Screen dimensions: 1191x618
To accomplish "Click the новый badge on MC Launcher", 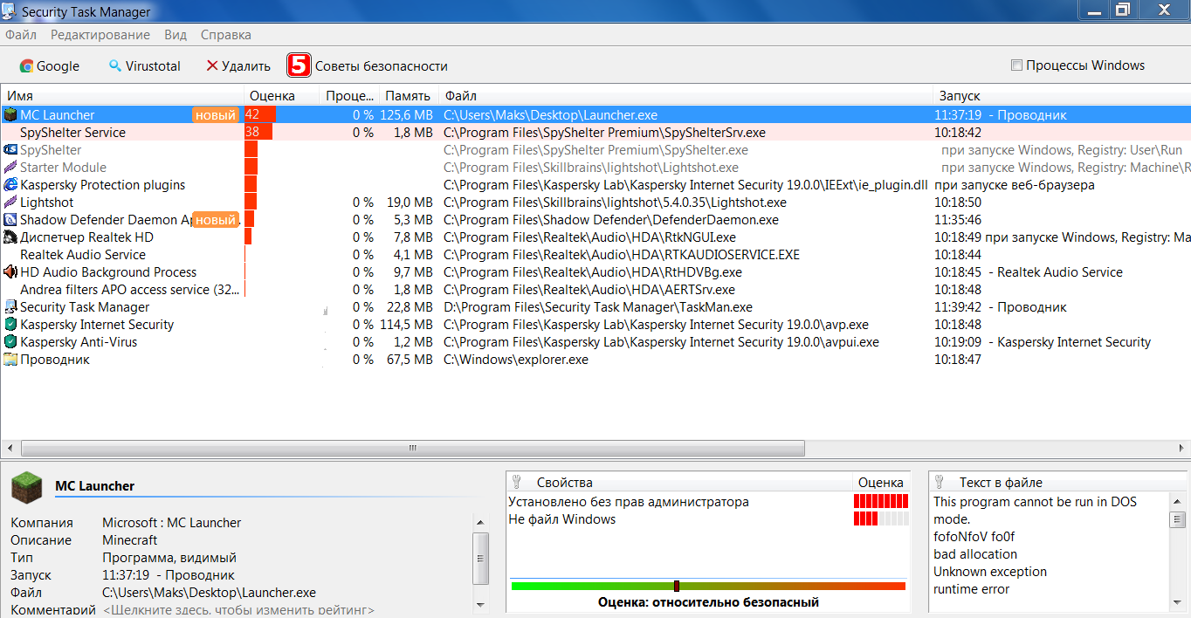I will coord(216,114).
